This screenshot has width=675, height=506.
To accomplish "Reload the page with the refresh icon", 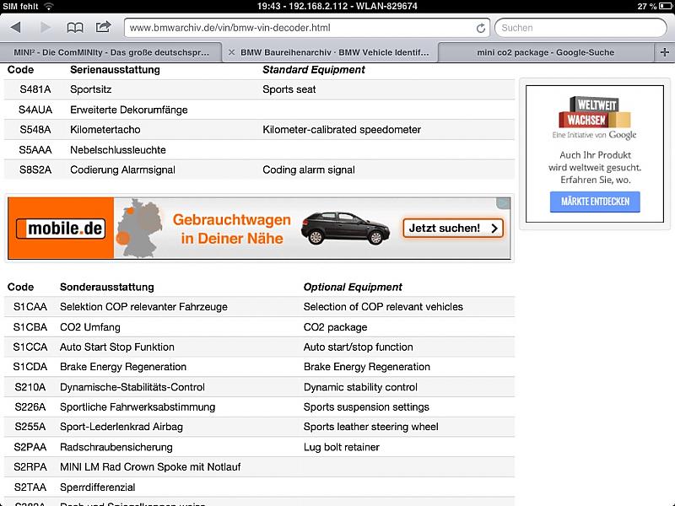I will tap(481, 28).
